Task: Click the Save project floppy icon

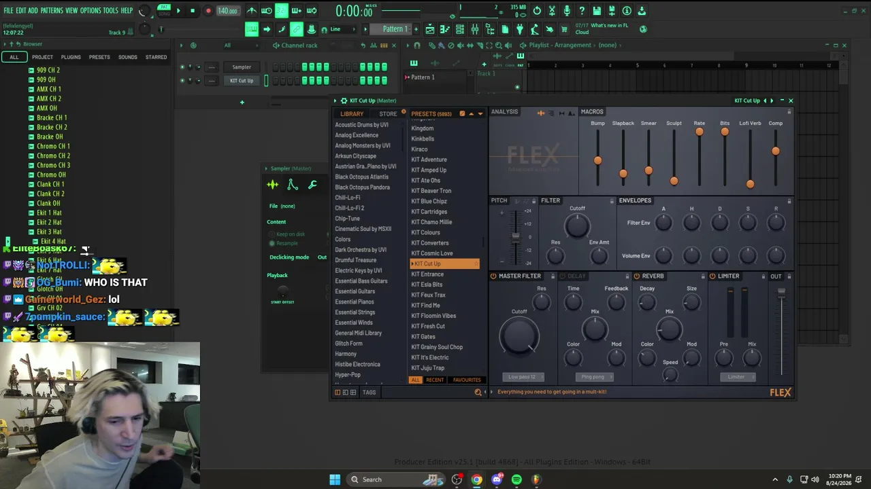Action: 597,11
